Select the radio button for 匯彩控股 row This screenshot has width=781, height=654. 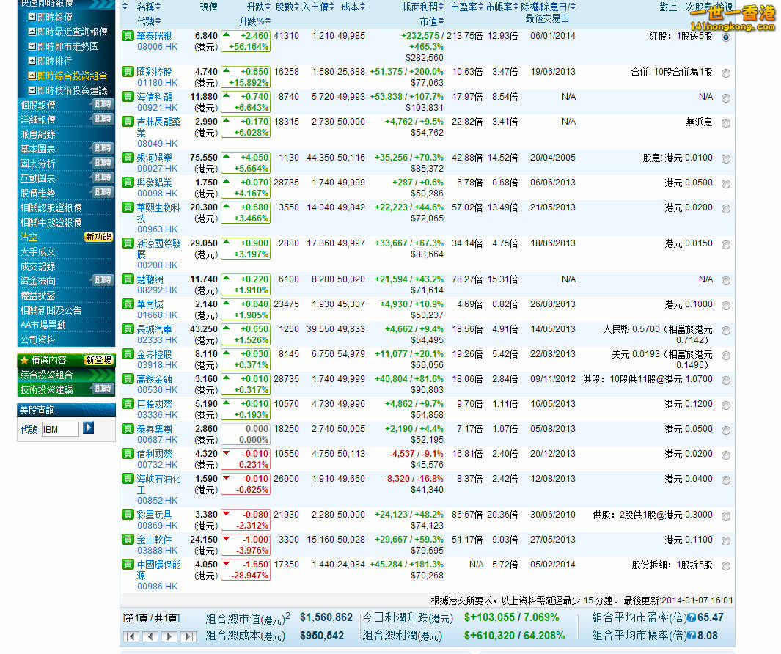coord(726,73)
